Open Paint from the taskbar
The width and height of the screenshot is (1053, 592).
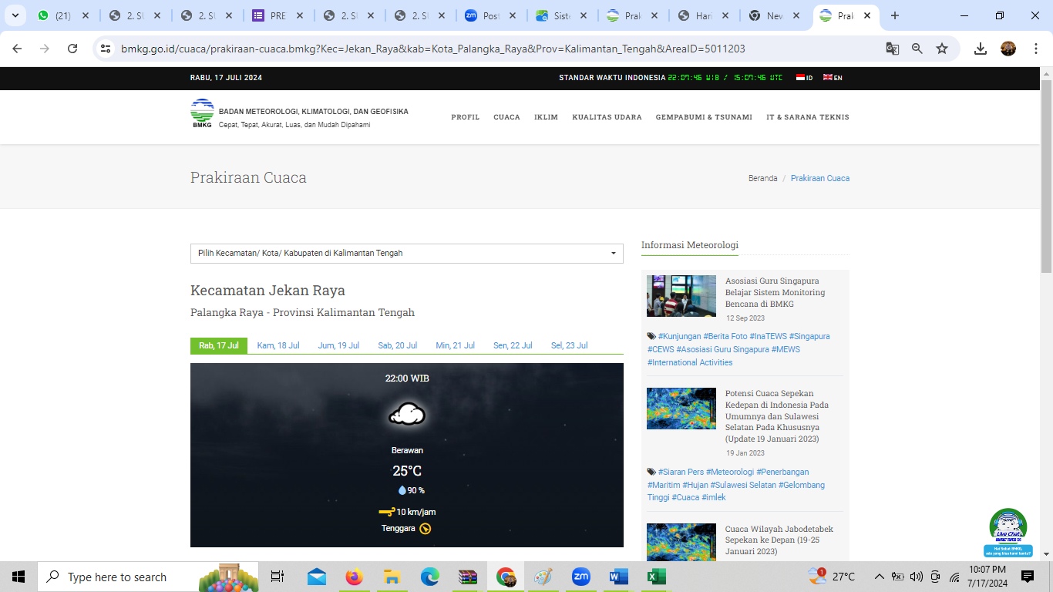pyautogui.click(x=543, y=577)
